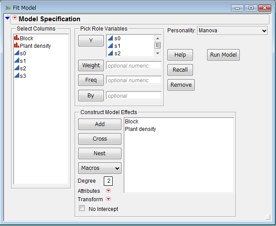276x226 pixels.
Task: Click the s2 icon in the Y role list
Action: 110,53
